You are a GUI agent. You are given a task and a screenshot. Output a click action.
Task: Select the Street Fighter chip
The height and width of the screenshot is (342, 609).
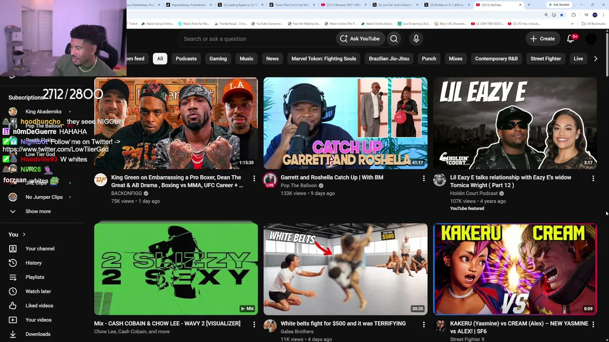pos(546,59)
